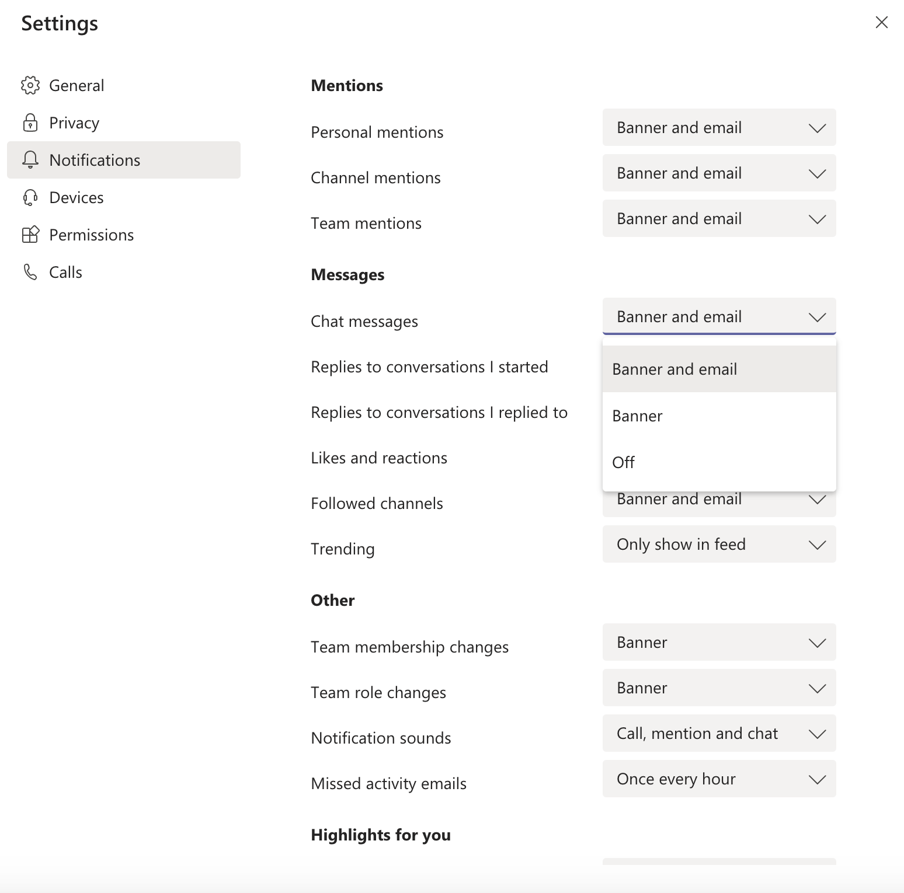Click the Replies to conversations I replied to label
The height and width of the screenshot is (893, 904).
coord(439,413)
